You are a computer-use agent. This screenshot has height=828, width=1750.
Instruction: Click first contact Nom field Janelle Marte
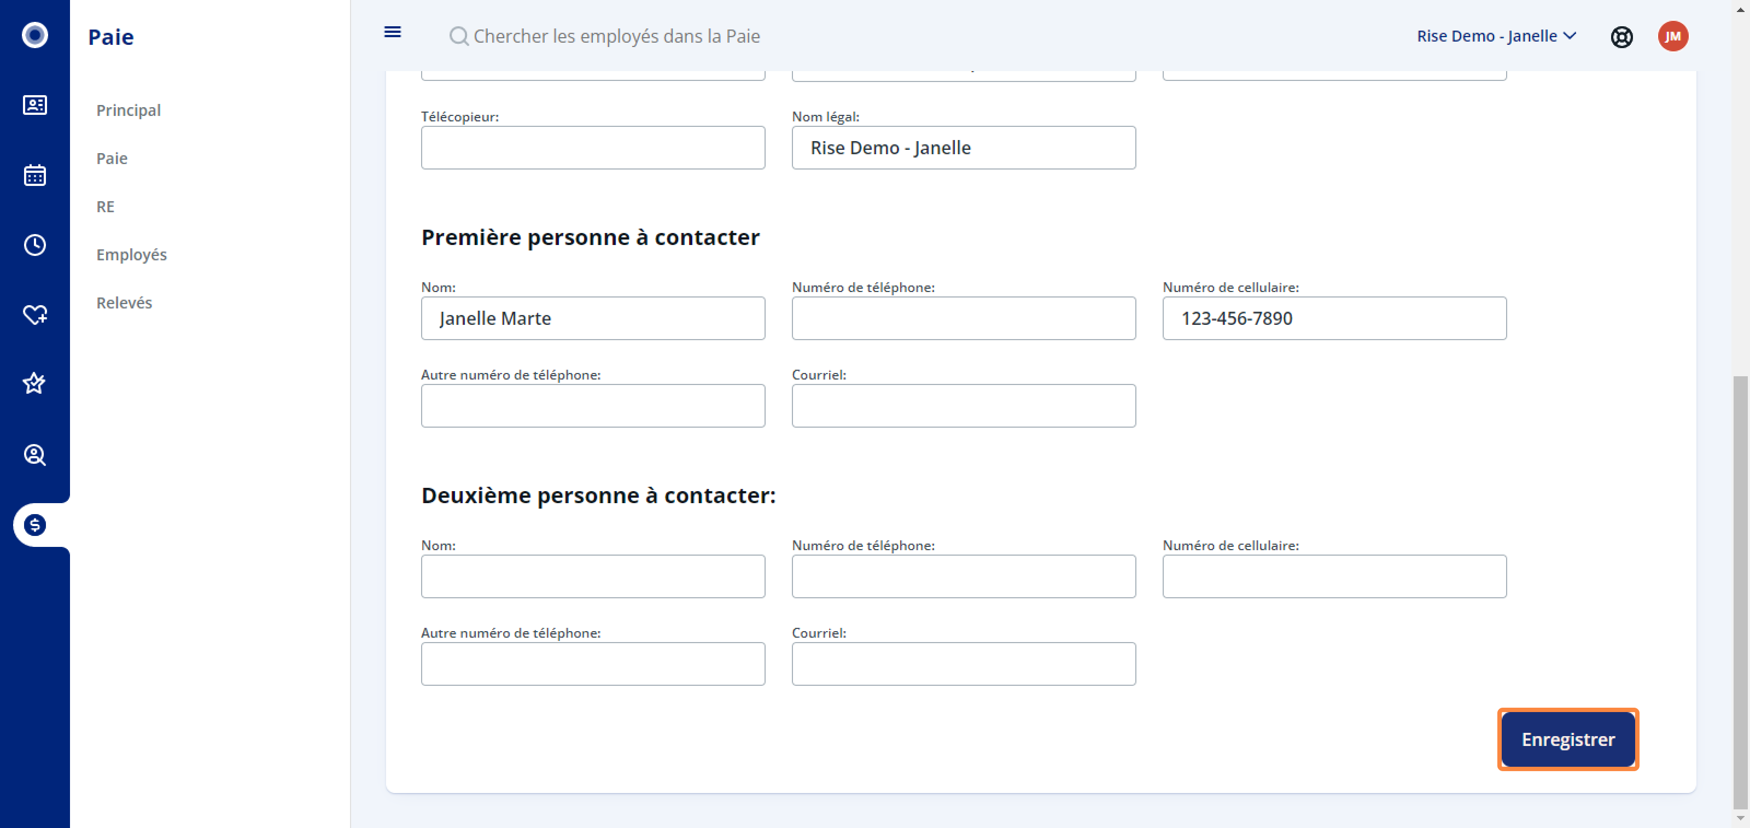coord(593,318)
